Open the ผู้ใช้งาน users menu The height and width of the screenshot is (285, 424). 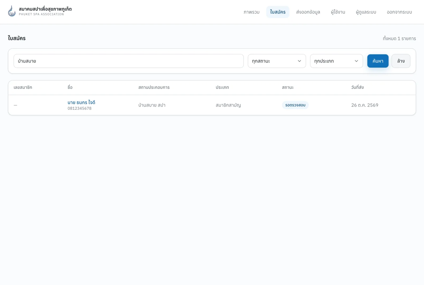tap(338, 12)
